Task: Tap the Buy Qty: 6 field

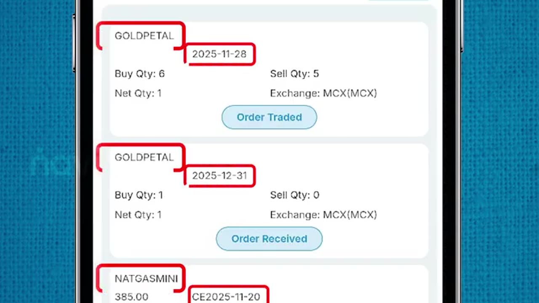Action: (139, 74)
